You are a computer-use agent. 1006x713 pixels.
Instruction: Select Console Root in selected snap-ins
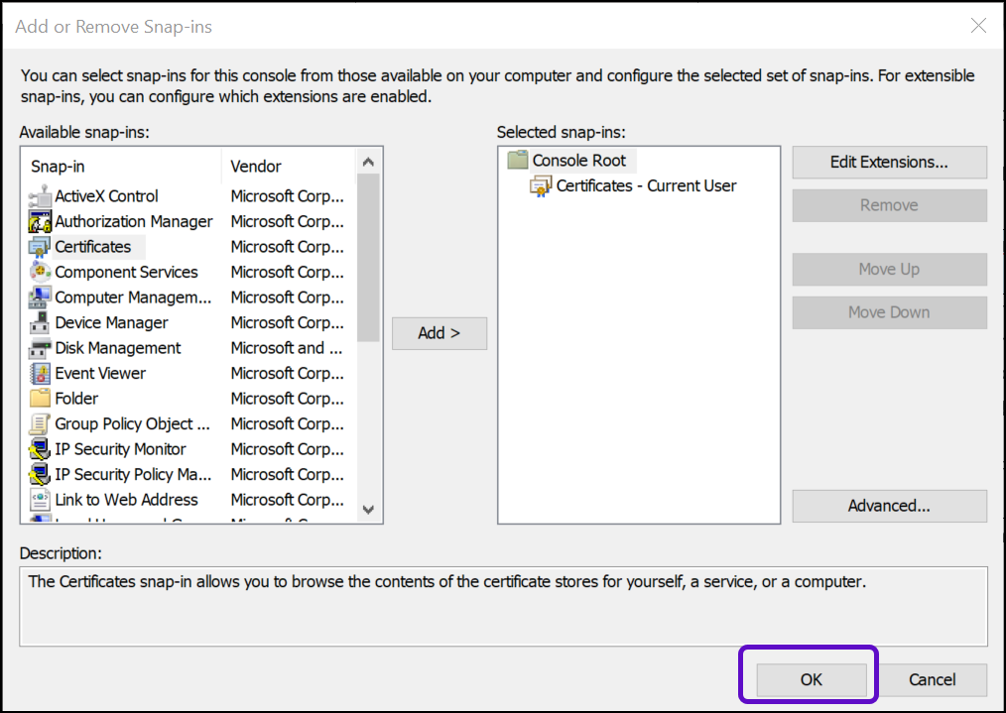click(578, 161)
